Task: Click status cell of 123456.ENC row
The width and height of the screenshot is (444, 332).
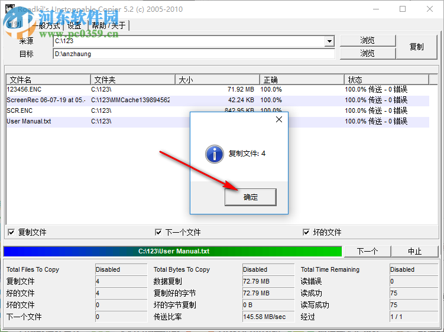Action: (376, 89)
